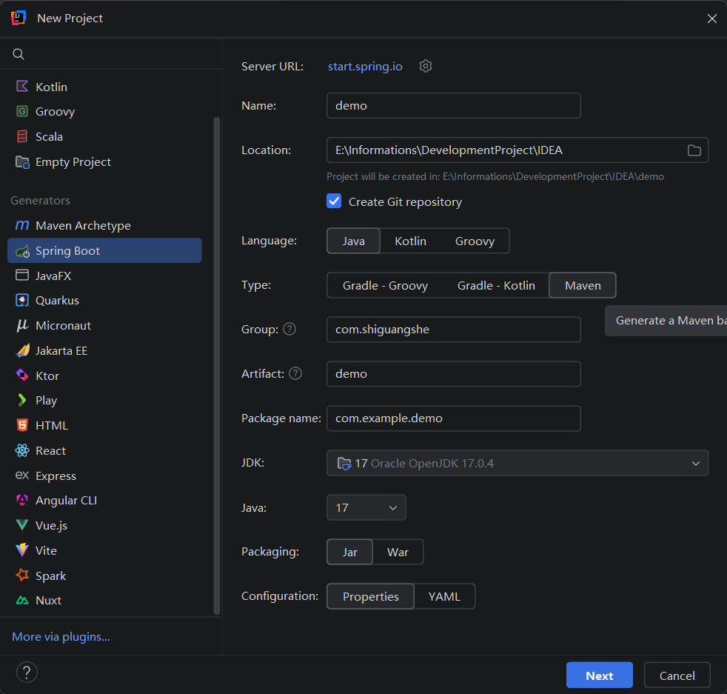Screen dimensions: 727x694
Task: Open the Java version dropdown
Action: click(x=366, y=507)
